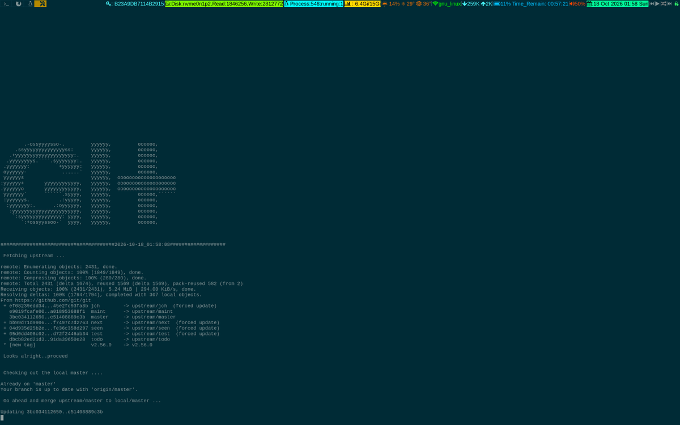
Task: Click the maint -> upstream/maint line
Action: (x=91, y=312)
